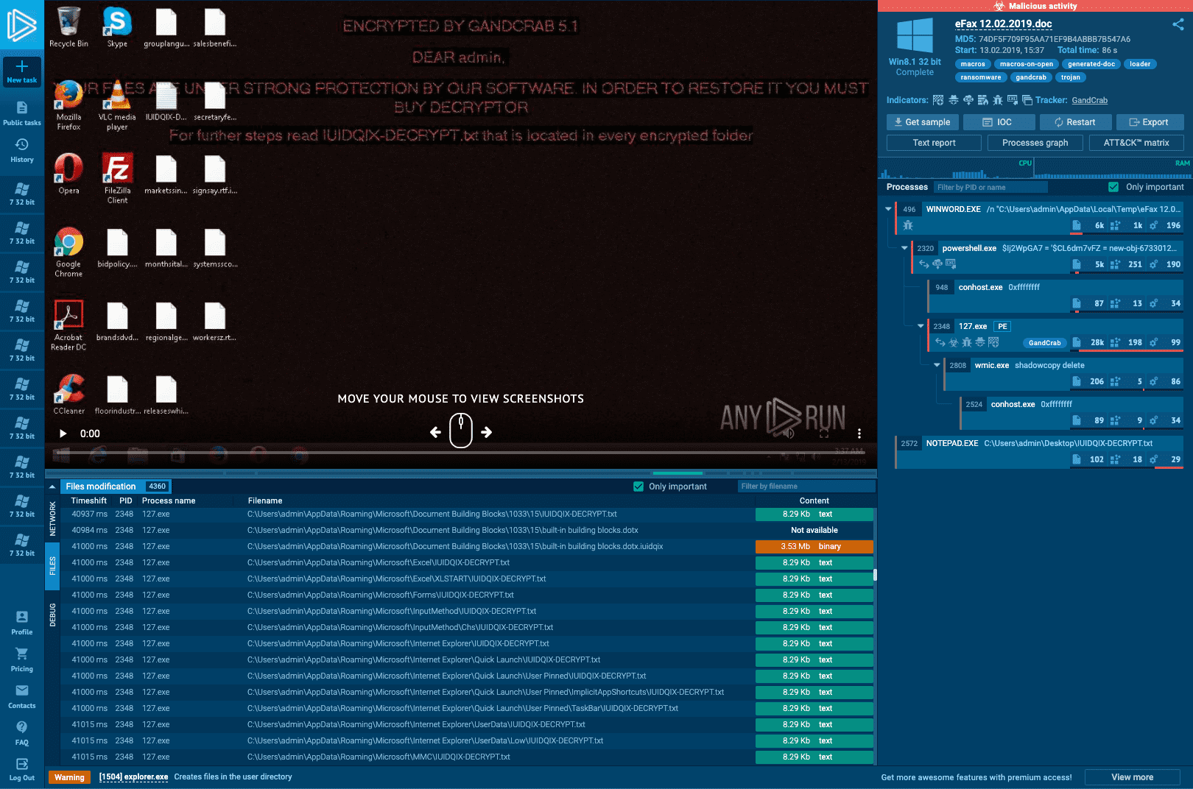Open the Processes graph button
This screenshot has width=1193, height=789.
tap(1035, 143)
